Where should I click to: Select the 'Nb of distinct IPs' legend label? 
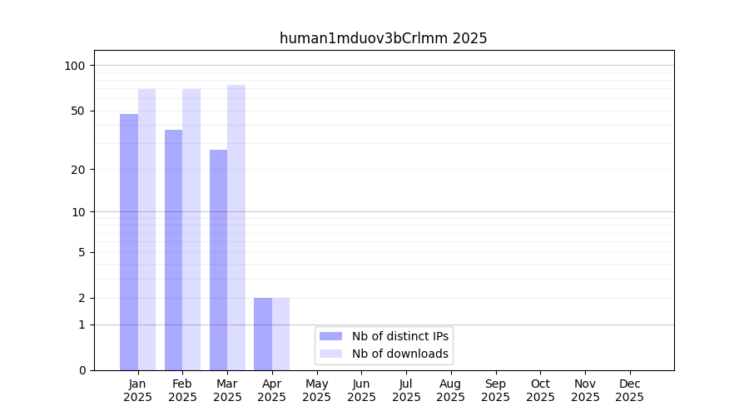[400, 336]
